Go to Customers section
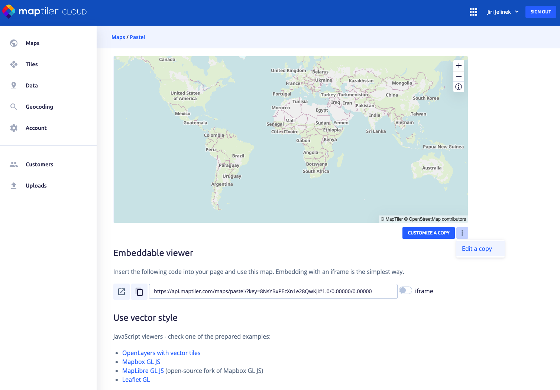Screen dimensions: 560x390 39,164
